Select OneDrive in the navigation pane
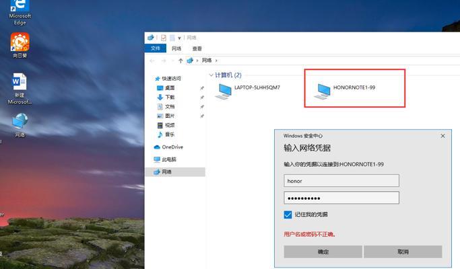Image resolution: width=460 pixels, height=269 pixels. [x=168, y=147]
